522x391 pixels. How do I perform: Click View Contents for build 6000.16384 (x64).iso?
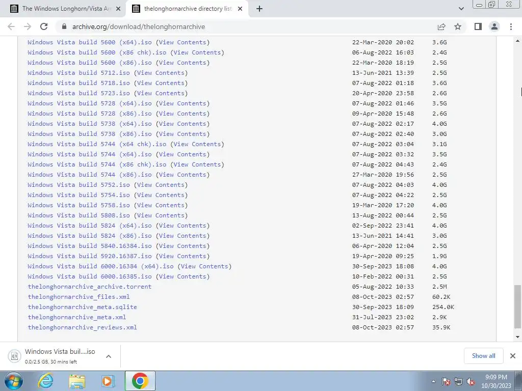coord(204,266)
